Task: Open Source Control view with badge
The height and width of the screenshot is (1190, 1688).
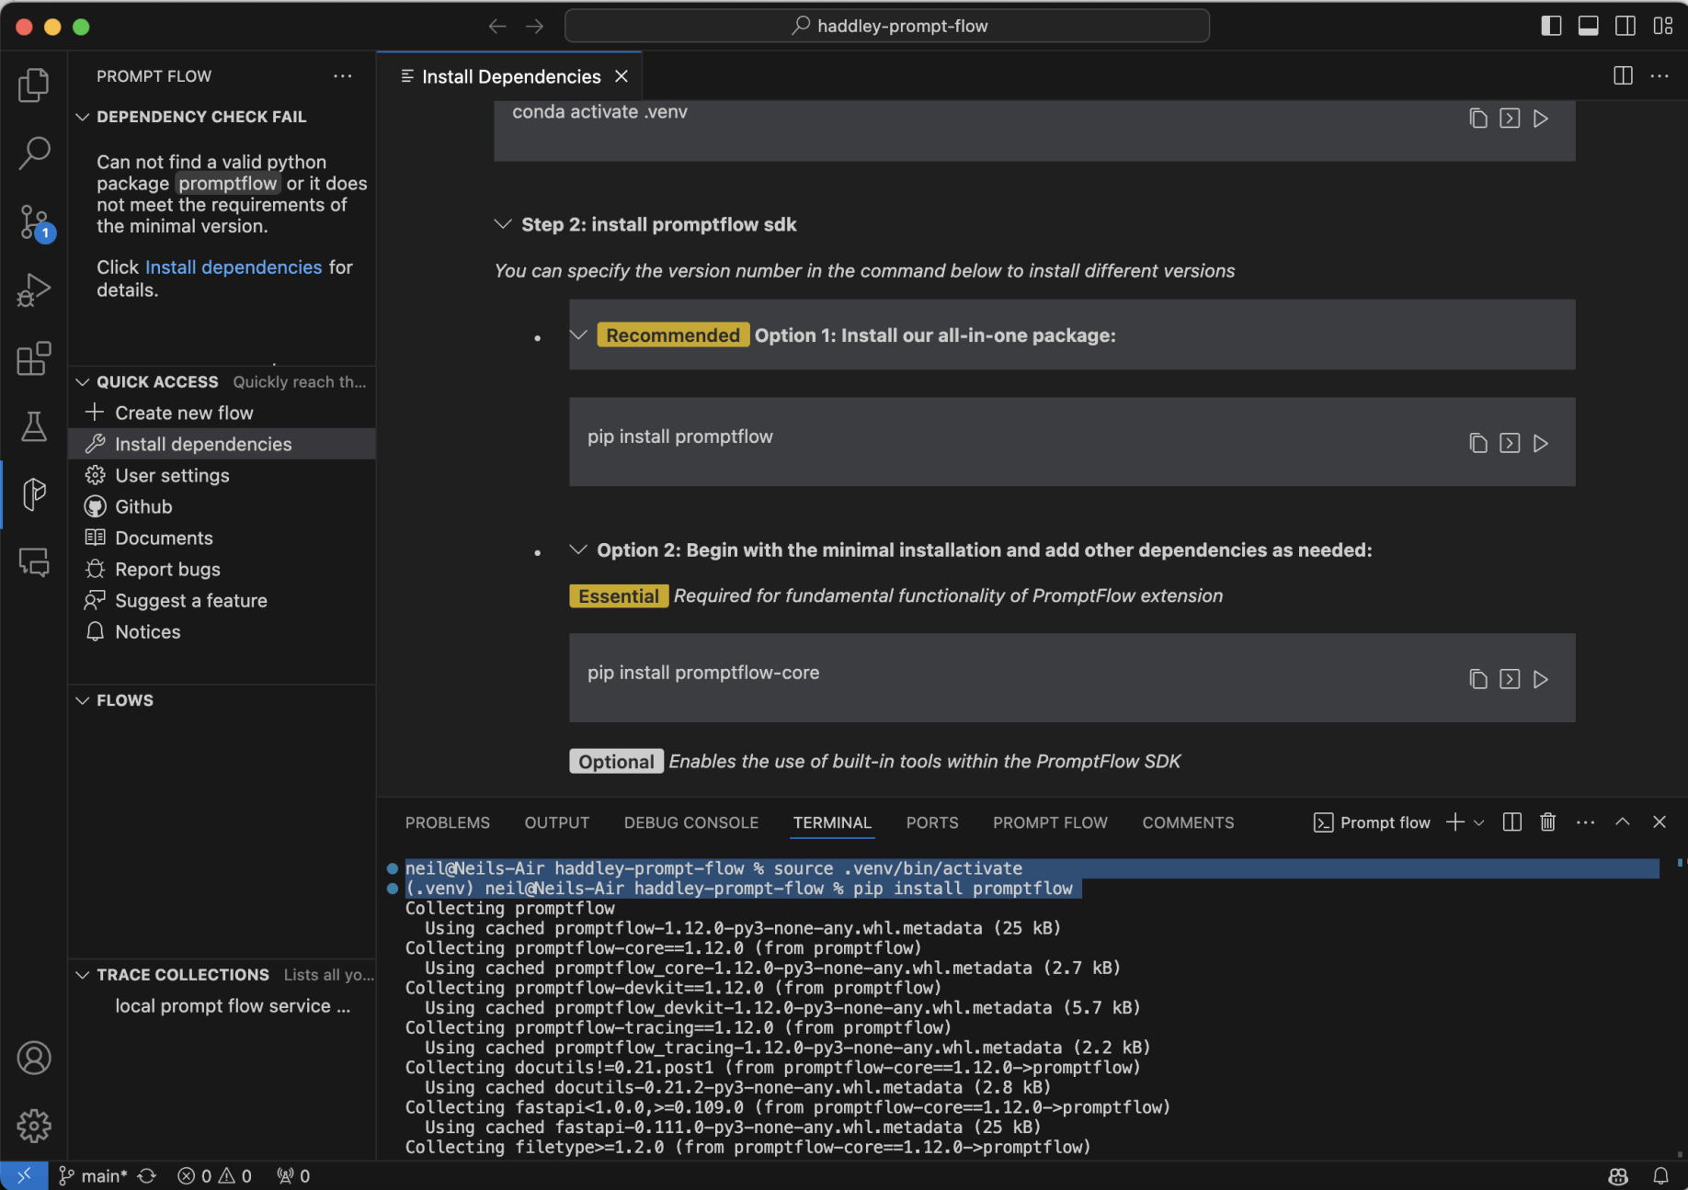Action: coord(34,222)
